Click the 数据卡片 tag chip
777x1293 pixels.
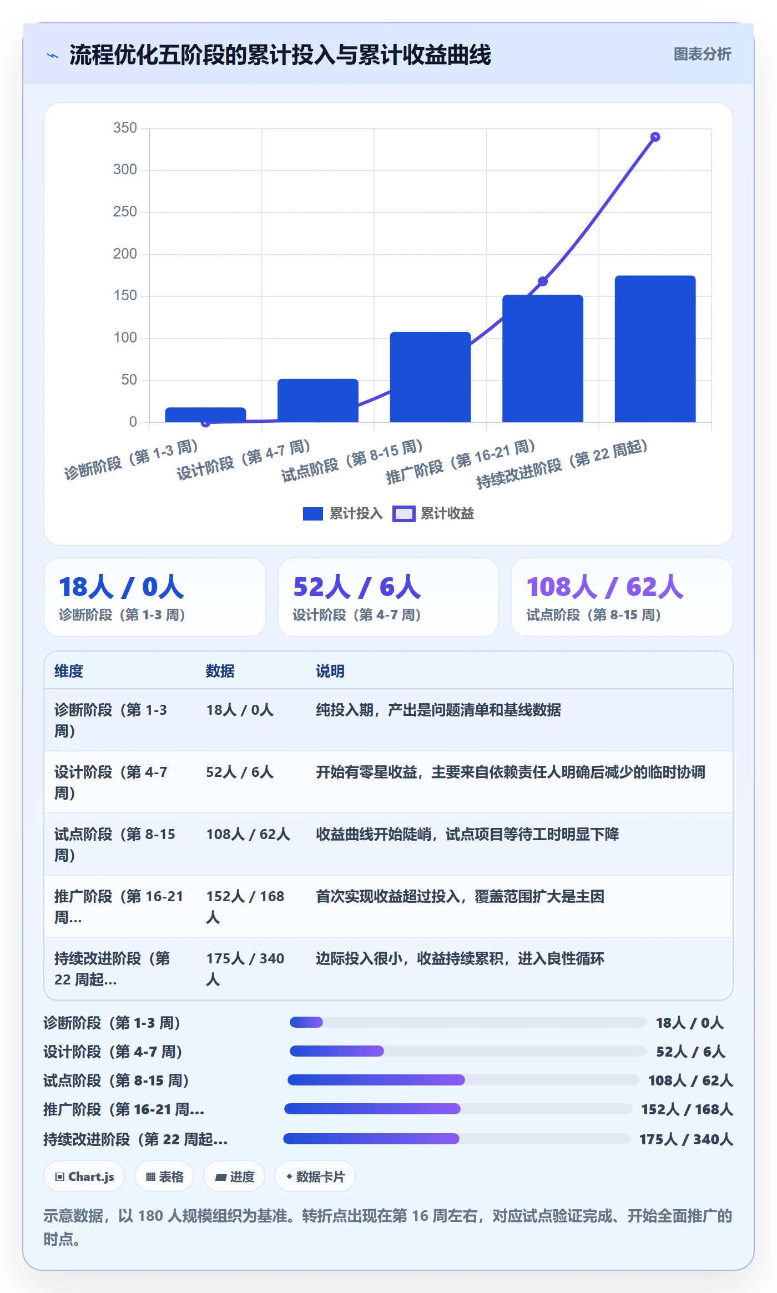(x=315, y=1176)
